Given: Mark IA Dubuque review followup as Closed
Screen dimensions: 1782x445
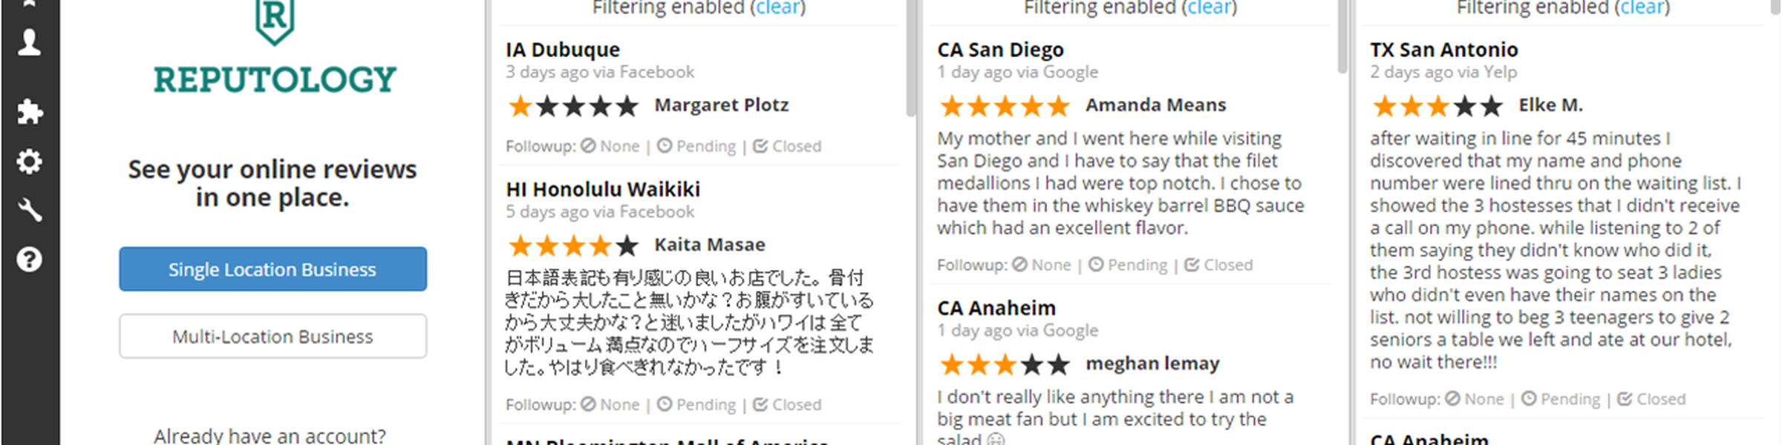Looking at the screenshot, I should (787, 146).
